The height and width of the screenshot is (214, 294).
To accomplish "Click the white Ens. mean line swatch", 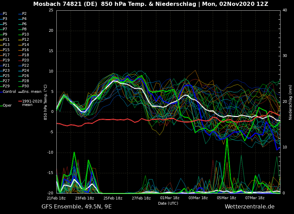I will (20, 92).
